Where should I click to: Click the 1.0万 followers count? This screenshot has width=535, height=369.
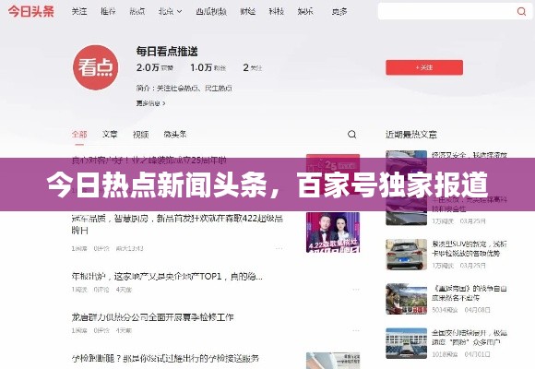208,67
